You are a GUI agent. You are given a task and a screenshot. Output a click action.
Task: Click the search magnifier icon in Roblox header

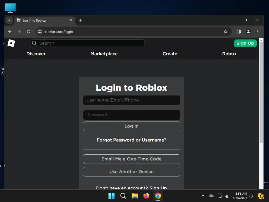[34, 43]
